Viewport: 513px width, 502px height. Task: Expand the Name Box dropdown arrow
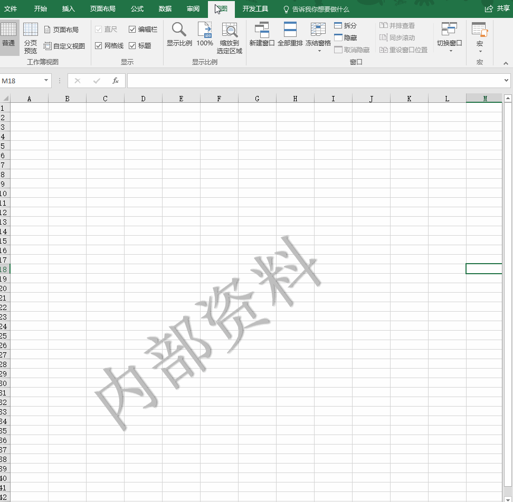[x=46, y=81]
